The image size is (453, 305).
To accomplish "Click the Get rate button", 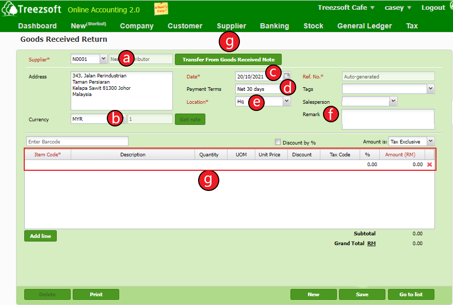I will [190, 119].
